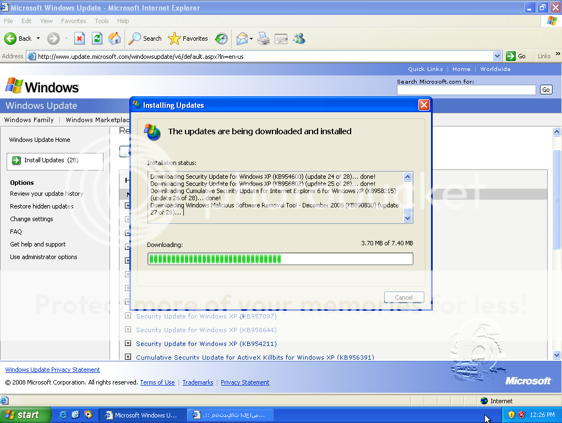Viewport: 562px width, 423px height.
Task: Open the Help menu
Action: pos(123,21)
